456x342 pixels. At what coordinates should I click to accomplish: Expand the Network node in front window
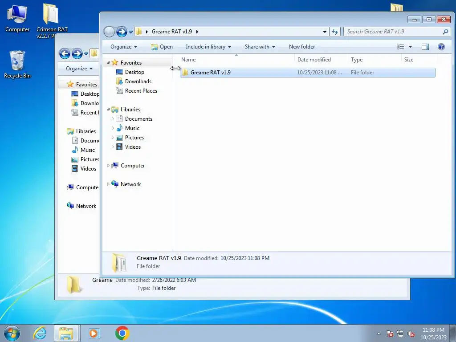click(x=108, y=184)
